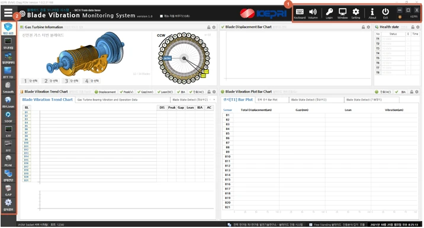Click the stage 3 selection button
The height and width of the screenshot is (228, 424).
(71, 81)
